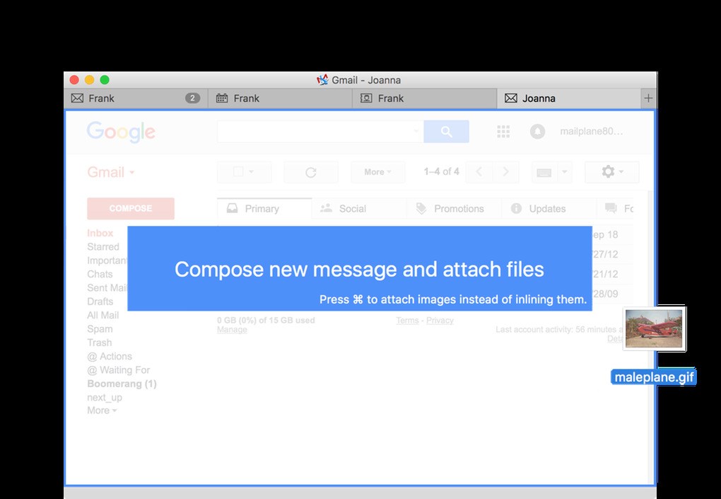Click the COMPOSE button
Viewport: 721px width, 499px height.
click(x=131, y=209)
